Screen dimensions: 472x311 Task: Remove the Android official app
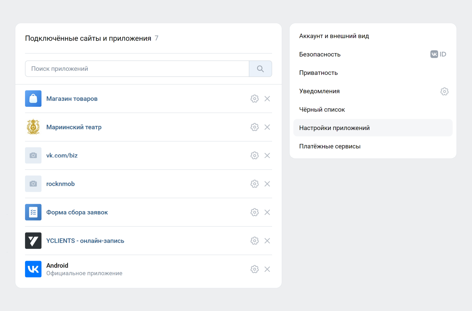[267, 269]
